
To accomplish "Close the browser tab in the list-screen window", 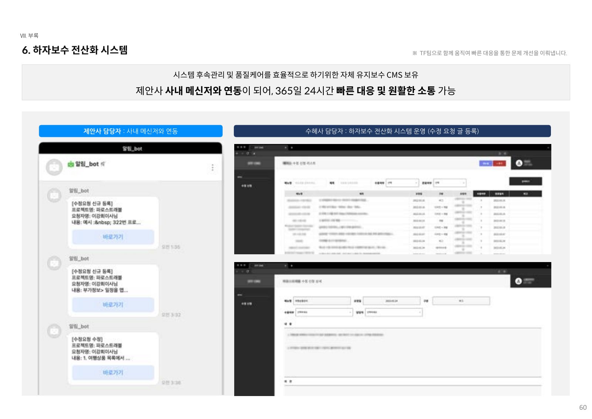I will coord(285,147).
